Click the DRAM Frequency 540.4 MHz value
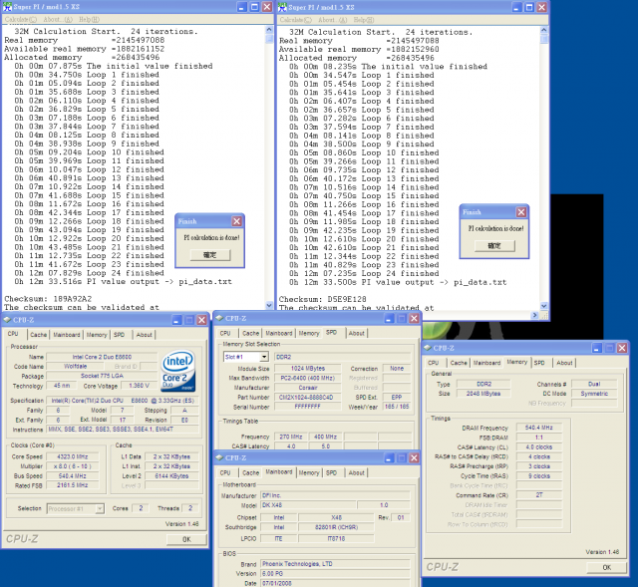638x587 pixels. [538, 428]
